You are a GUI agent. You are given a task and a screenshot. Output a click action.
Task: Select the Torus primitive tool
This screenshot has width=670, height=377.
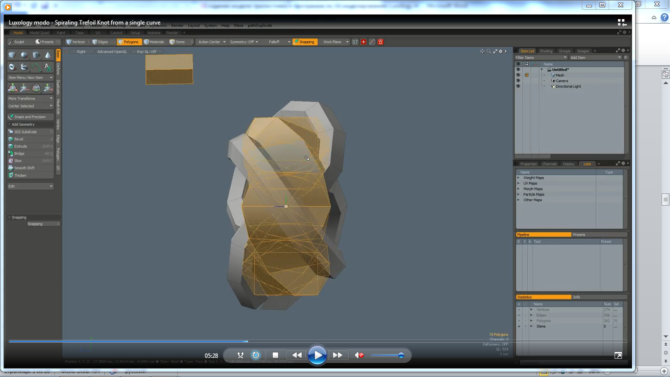tap(12, 67)
